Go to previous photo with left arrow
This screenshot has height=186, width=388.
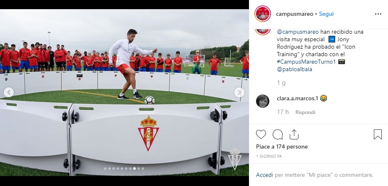[9, 92]
